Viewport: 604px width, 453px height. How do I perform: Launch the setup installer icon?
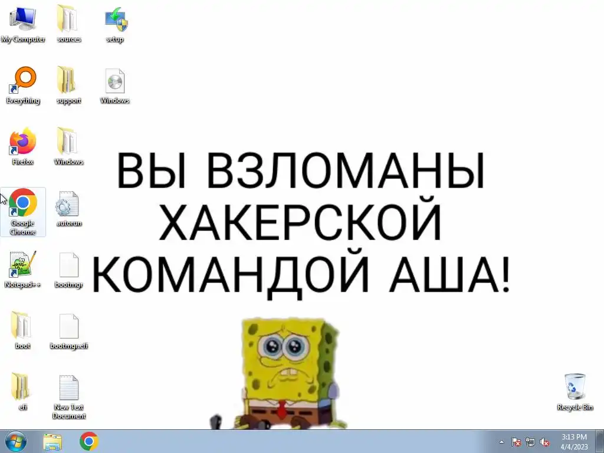tap(115, 24)
